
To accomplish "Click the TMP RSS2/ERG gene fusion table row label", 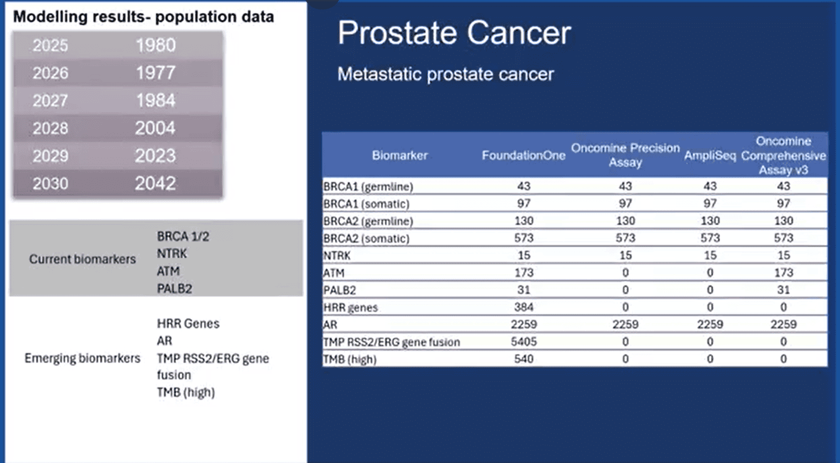I will (x=391, y=342).
